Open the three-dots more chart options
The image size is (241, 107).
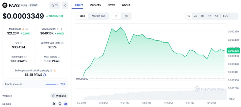(x=235, y=16)
